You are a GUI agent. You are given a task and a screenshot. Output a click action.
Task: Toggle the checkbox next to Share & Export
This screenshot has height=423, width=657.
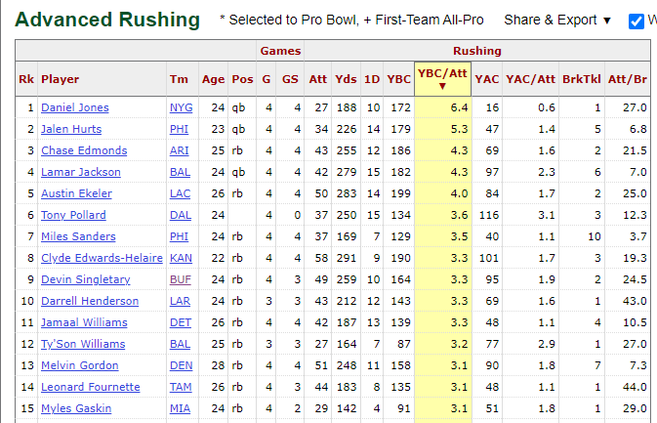coord(636,21)
